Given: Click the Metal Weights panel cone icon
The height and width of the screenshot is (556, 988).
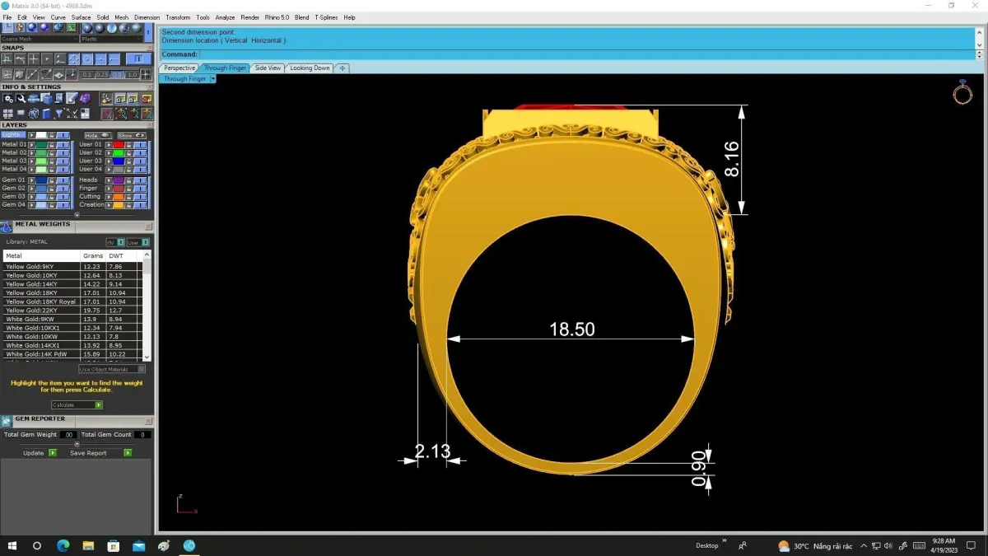Looking at the screenshot, I should point(6,227).
